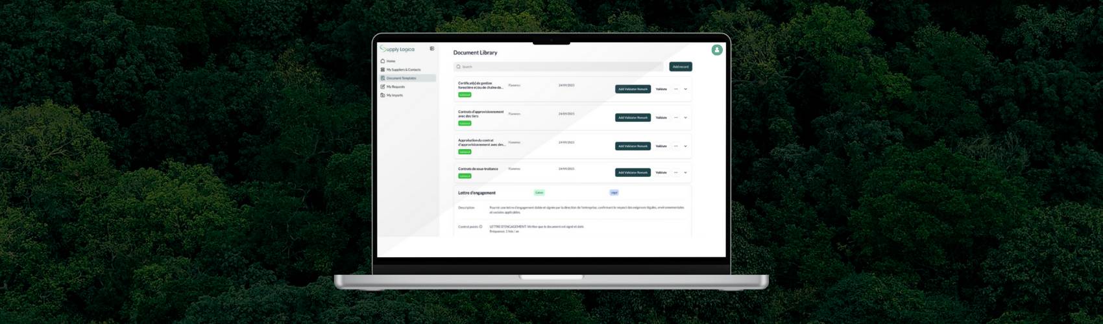Image resolution: width=1103 pixels, height=324 pixels.
Task: Add Validator Remark for Contrats d'approvisionnement avec des tiers
Action: (633, 117)
